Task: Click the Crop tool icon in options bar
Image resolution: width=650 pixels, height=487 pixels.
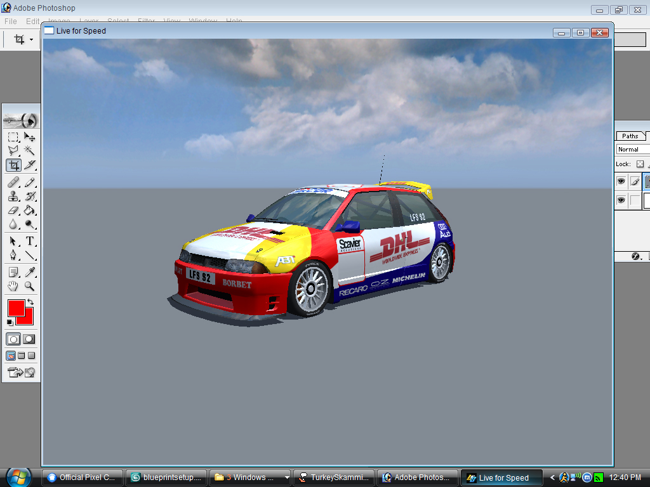Action: [x=19, y=39]
